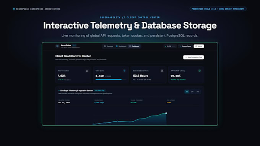Click the Token Quota card icon
The image size is (260, 146).
click(124, 71)
